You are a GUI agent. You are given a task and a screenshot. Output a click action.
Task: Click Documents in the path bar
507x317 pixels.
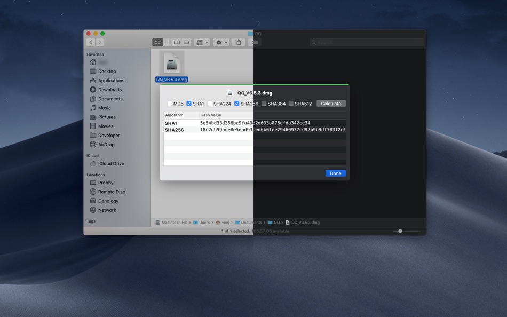coord(248,223)
